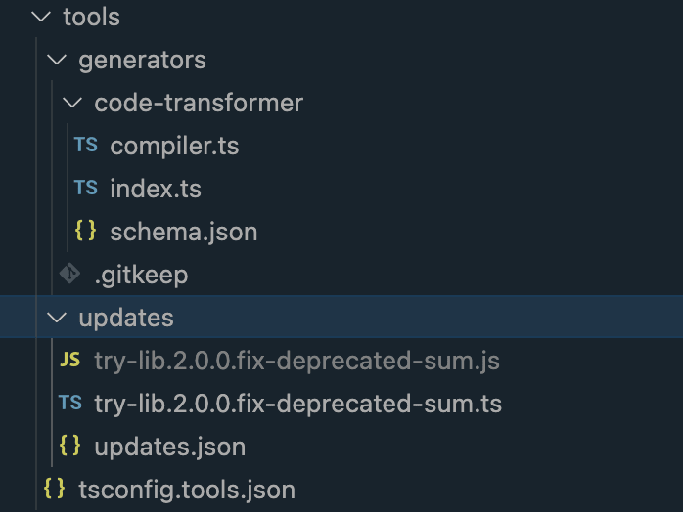Open try-lib.2.0.0.fix-deprecated-sum.ts file
This screenshot has height=512, width=683.
click(x=297, y=404)
